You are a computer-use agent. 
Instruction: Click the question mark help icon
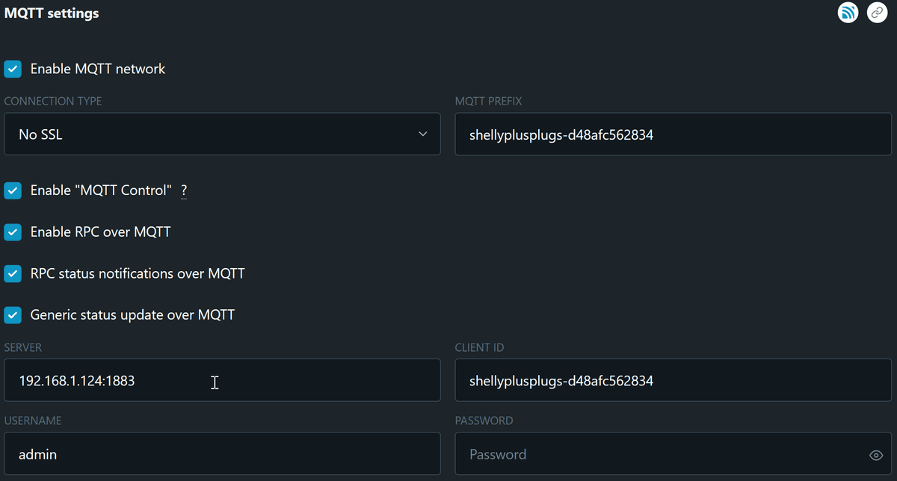pos(184,190)
